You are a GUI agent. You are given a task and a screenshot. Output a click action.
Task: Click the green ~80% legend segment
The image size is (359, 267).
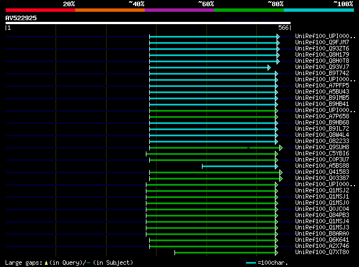(x=249, y=10)
